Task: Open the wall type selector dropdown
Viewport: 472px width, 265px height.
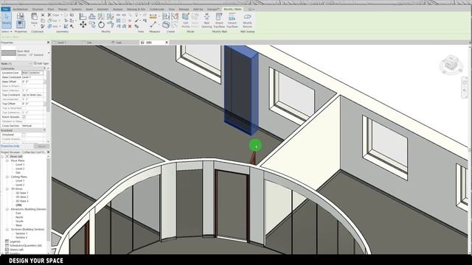Action: 49,53
